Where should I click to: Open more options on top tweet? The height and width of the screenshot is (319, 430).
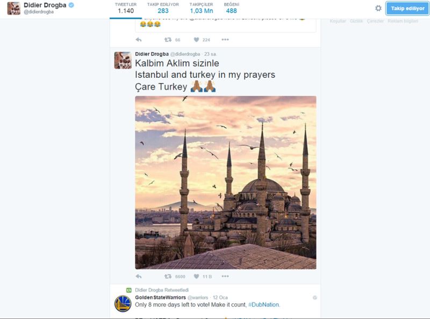[x=225, y=39]
